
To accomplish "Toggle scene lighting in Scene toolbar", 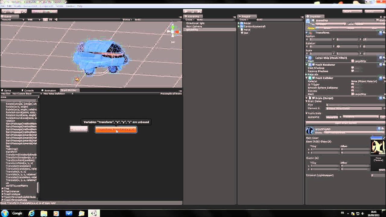I will [45, 20].
